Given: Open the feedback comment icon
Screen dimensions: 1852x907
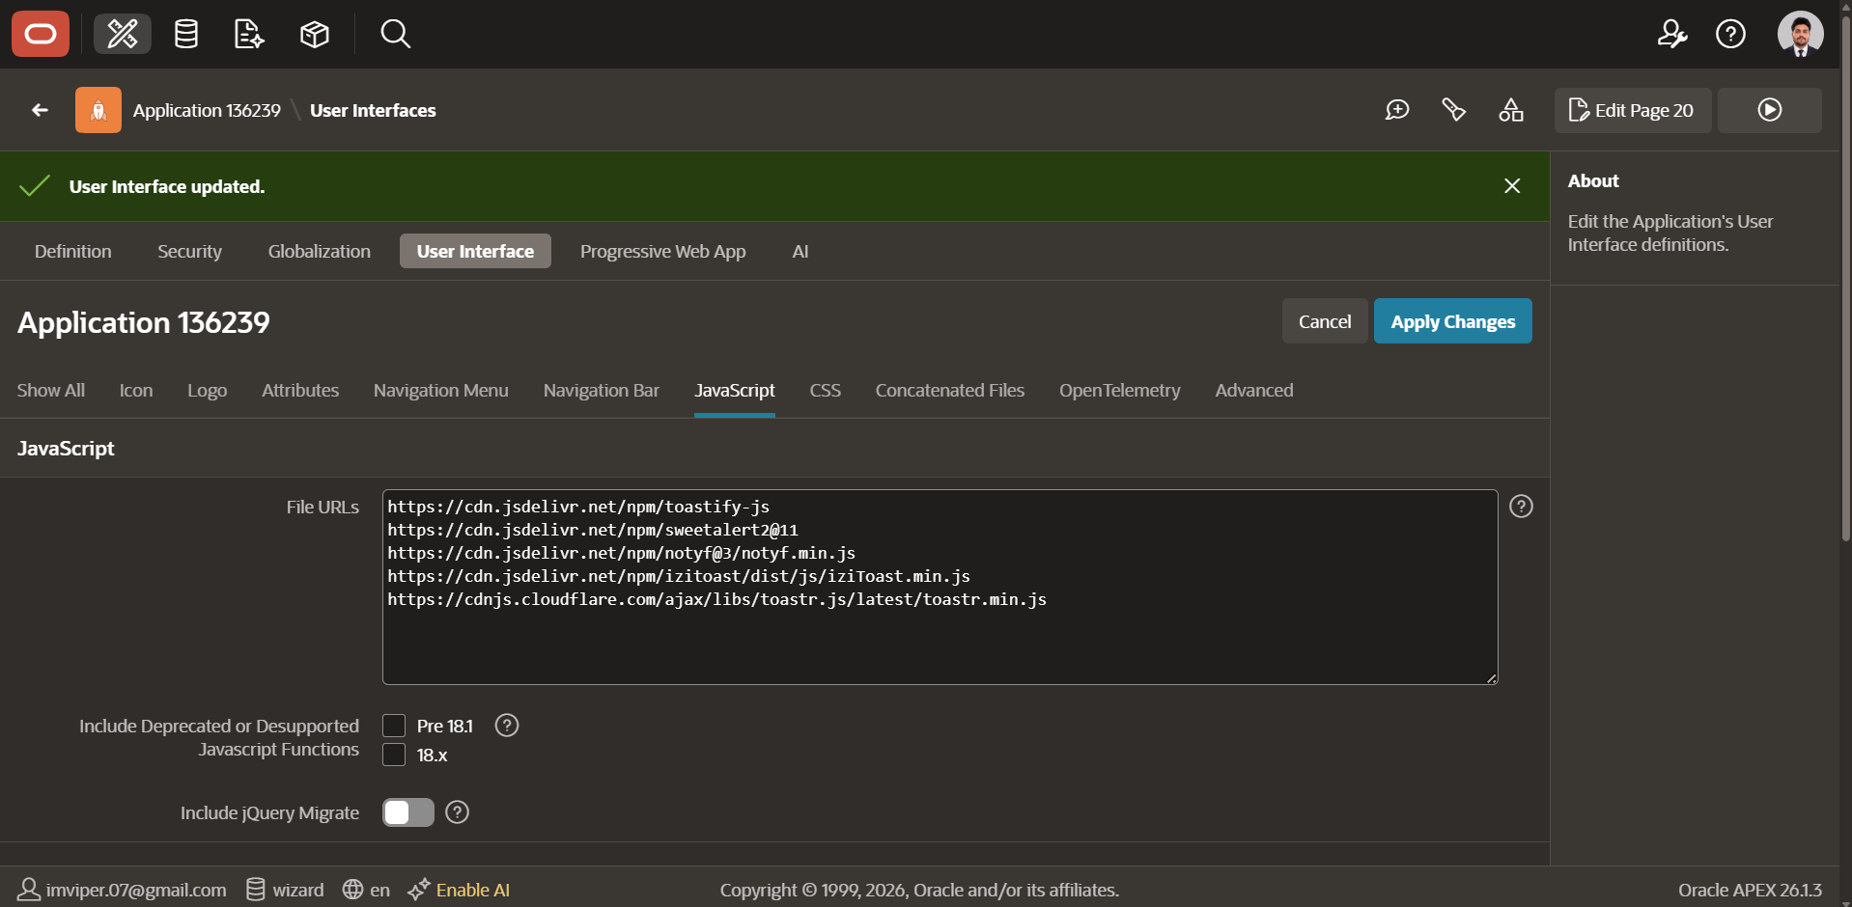Looking at the screenshot, I should 1397,110.
